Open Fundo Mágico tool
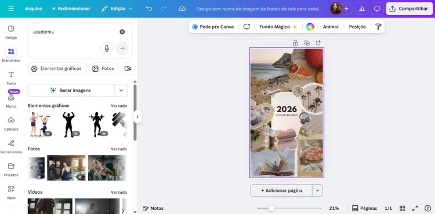 [x=278, y=27]
